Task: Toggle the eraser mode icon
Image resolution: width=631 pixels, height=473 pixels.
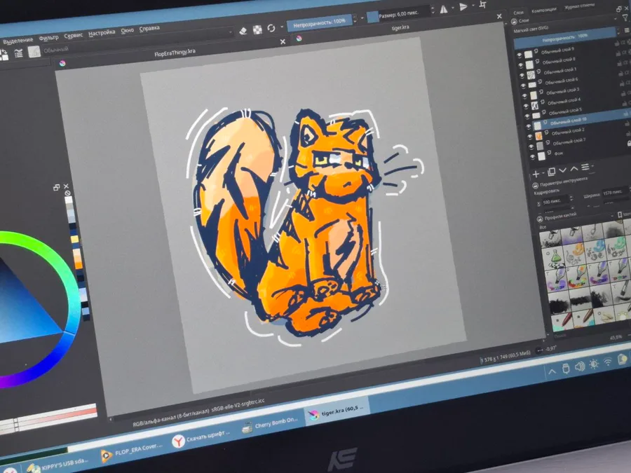Action: (x=243, y=31)
